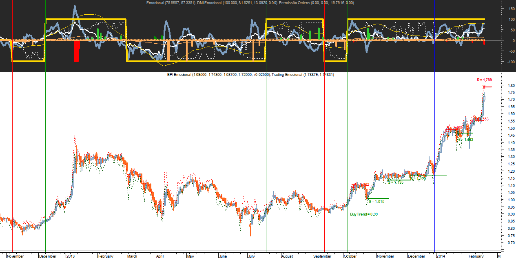The image size is (516, 258).
Task: Click the 1.80 price axis value
Action: [x=511, y=86]
